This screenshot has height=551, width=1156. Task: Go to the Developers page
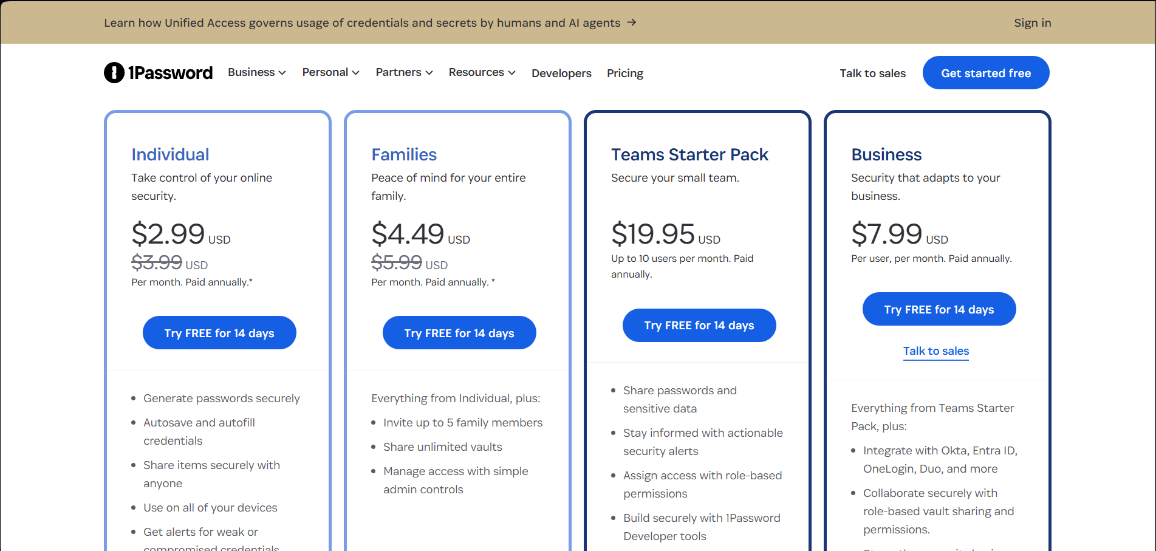561,74
